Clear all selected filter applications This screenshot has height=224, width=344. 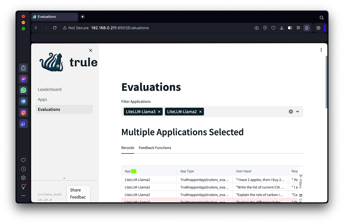(x=291, y=112)
